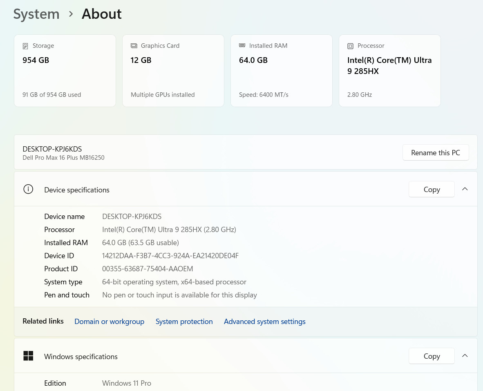Screen dimensions: 483x391
Task: Copy the Device specifications
Action: click(432, 189)
